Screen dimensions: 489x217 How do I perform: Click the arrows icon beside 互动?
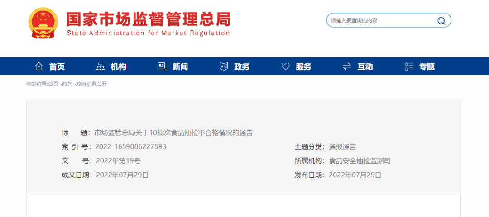tap(347, 66)
